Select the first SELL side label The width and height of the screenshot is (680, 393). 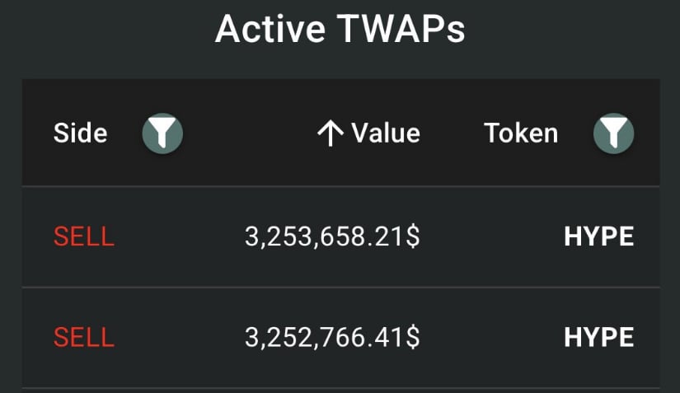[x=84, y=236]
